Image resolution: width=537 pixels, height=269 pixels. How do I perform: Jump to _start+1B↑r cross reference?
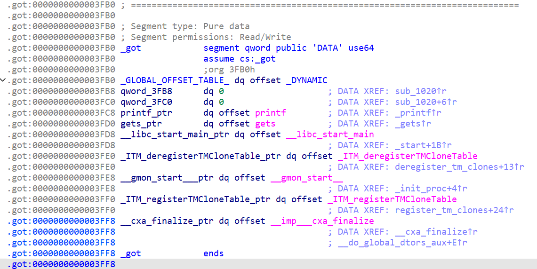423,145
